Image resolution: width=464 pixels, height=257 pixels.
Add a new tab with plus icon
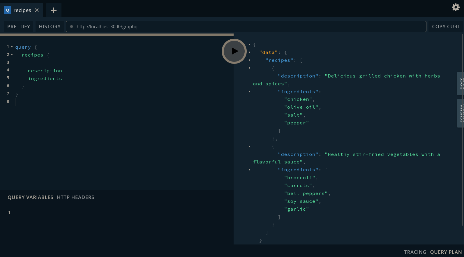tap(54, 10)
